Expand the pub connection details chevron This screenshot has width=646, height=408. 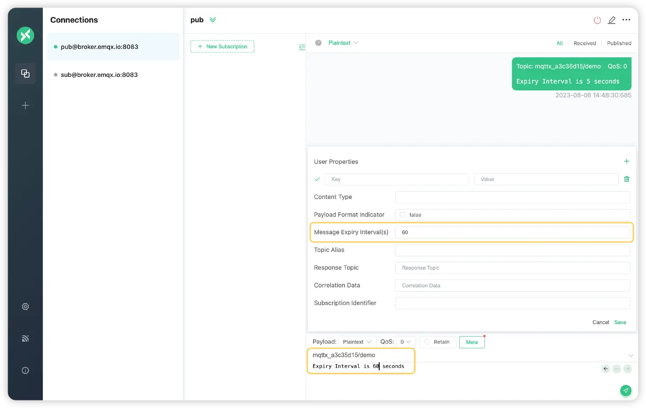(213, 20)
